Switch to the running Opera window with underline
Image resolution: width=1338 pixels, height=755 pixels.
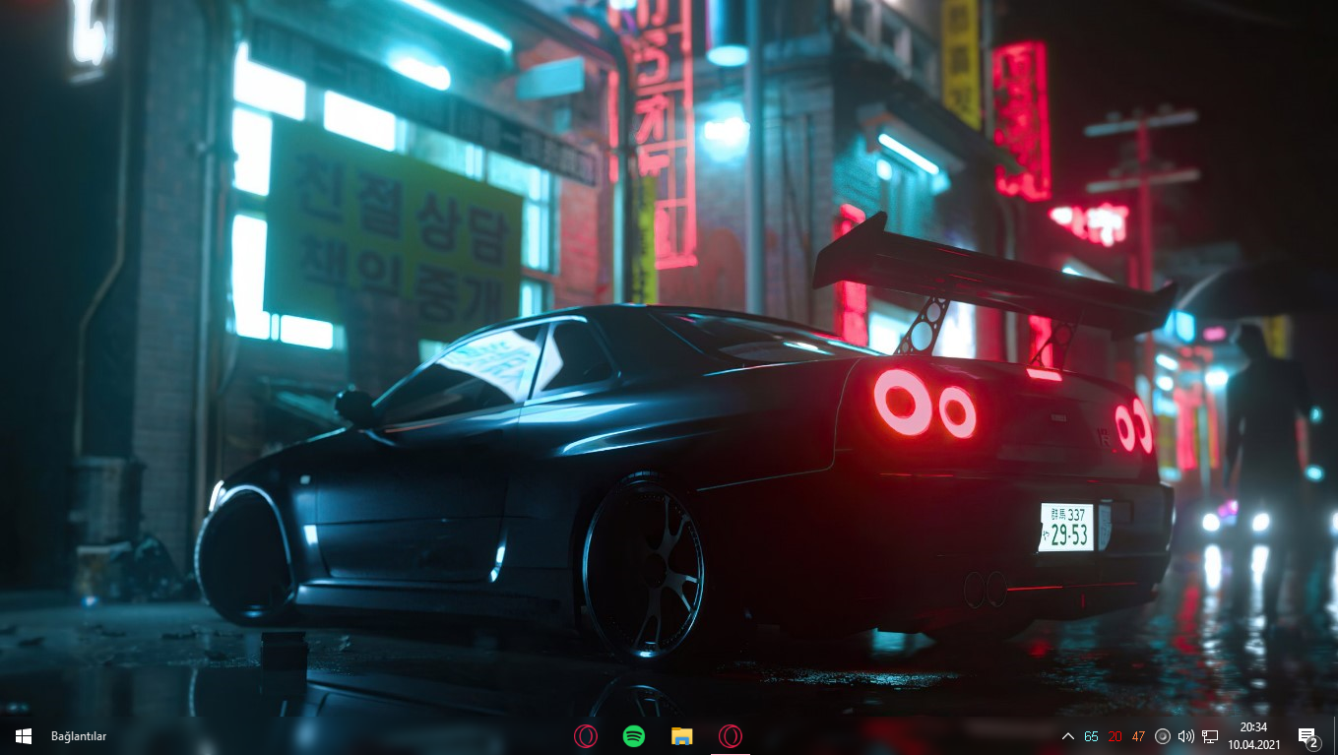click(x=730, y=735)
